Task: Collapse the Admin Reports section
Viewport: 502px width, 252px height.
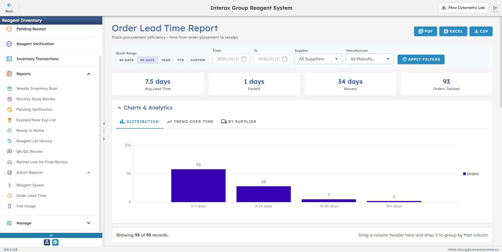Action: [88, 172]
